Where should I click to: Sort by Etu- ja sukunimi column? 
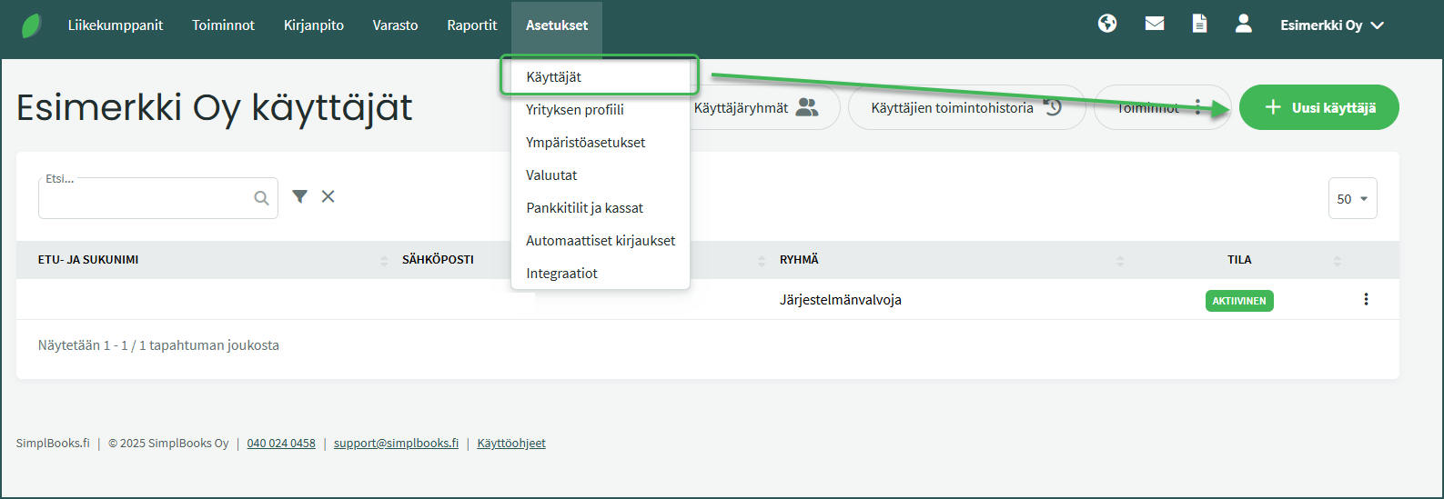[x=88, y=260]
